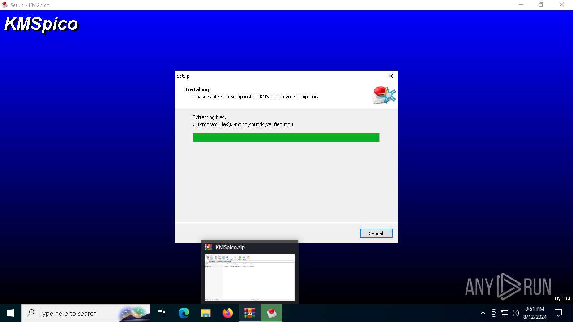Click the extracting file path text
Image resolution: width=573 pixels, height=322 pixels.
point(243,124)
